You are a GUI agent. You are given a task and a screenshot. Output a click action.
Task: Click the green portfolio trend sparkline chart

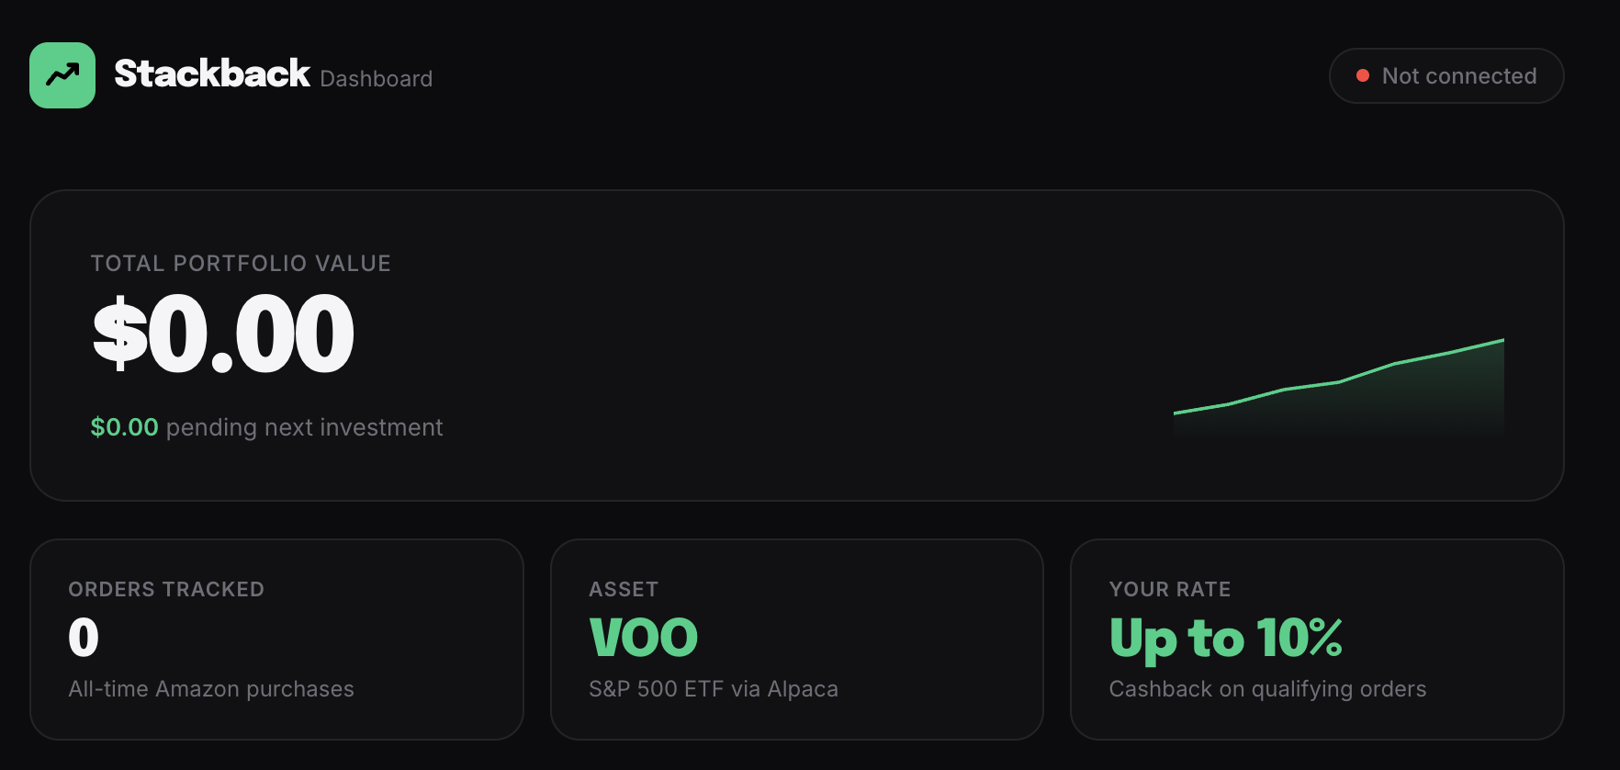click(1338, 386)
